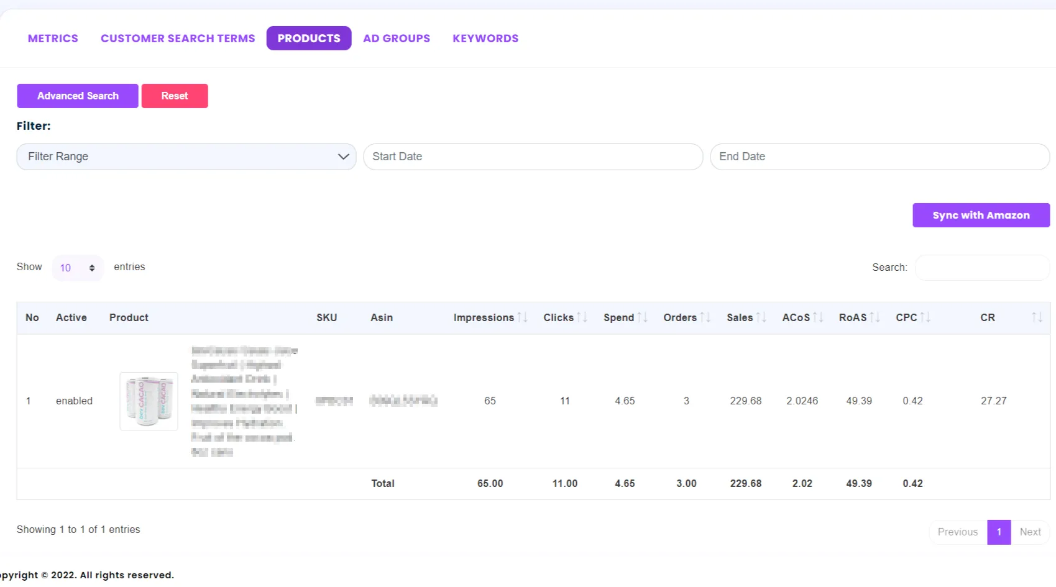Screen dimensions: 1056x587
Task: Click the Sales value 229.68 in row 1
Action: point(745,401)
